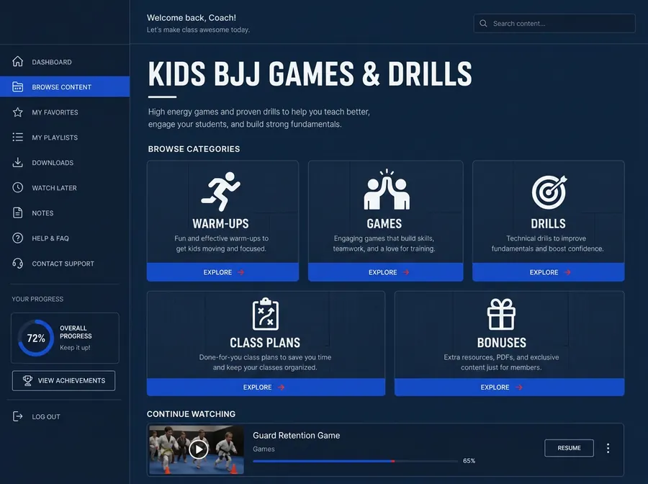Click the Downloads arrow icon

click(x=18, y=163)
